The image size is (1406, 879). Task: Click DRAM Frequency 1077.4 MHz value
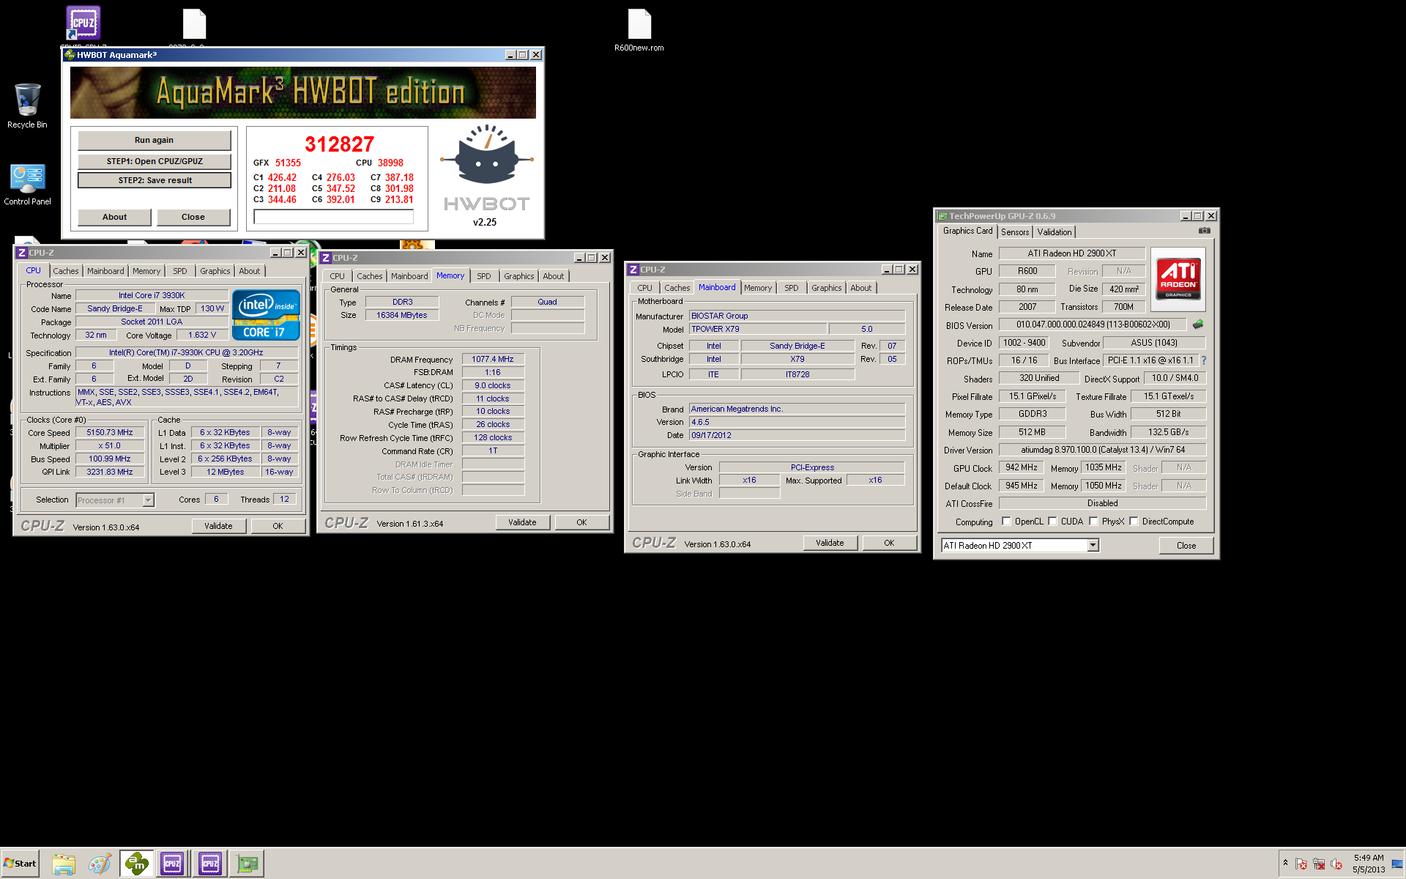coord(493,360)
